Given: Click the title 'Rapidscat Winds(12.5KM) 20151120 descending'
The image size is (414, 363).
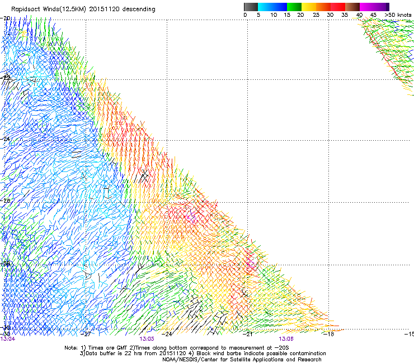Looking at the screenshot, I should (x=83, y=9).
